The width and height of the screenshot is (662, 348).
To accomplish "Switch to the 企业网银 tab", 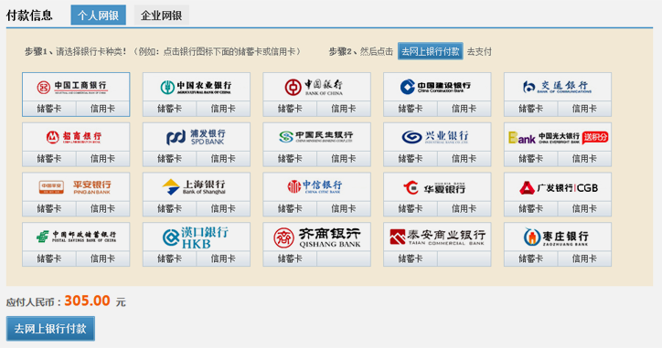I will tap(161, 16).
